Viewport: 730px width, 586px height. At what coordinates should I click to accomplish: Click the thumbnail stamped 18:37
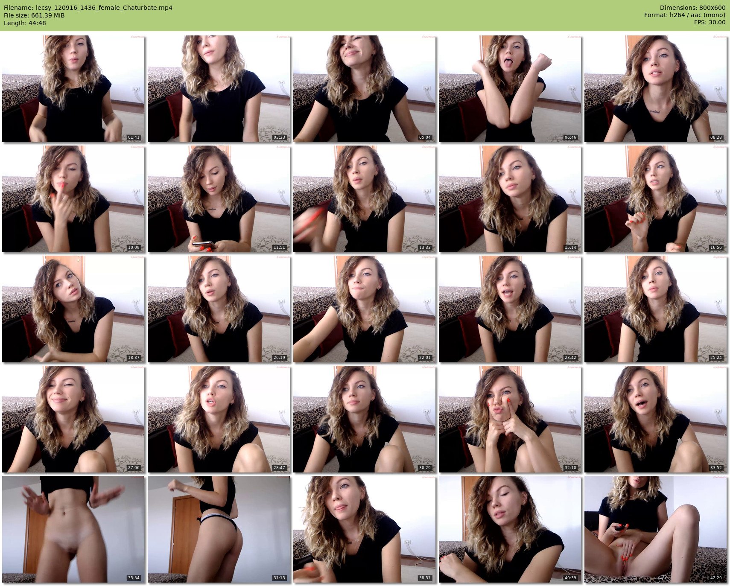pos(73,309)
